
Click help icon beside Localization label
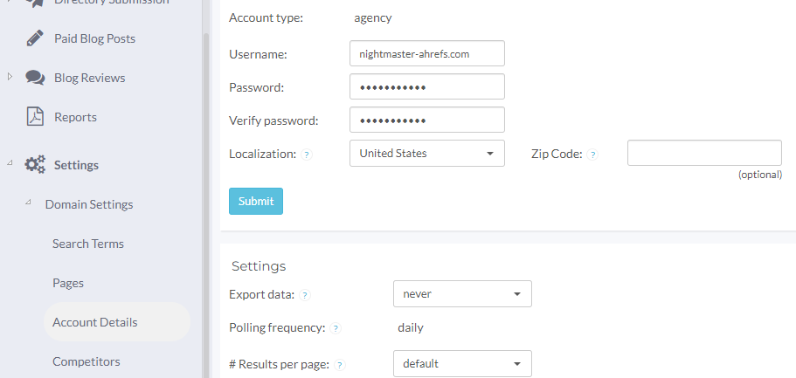[x=307, y=155]
